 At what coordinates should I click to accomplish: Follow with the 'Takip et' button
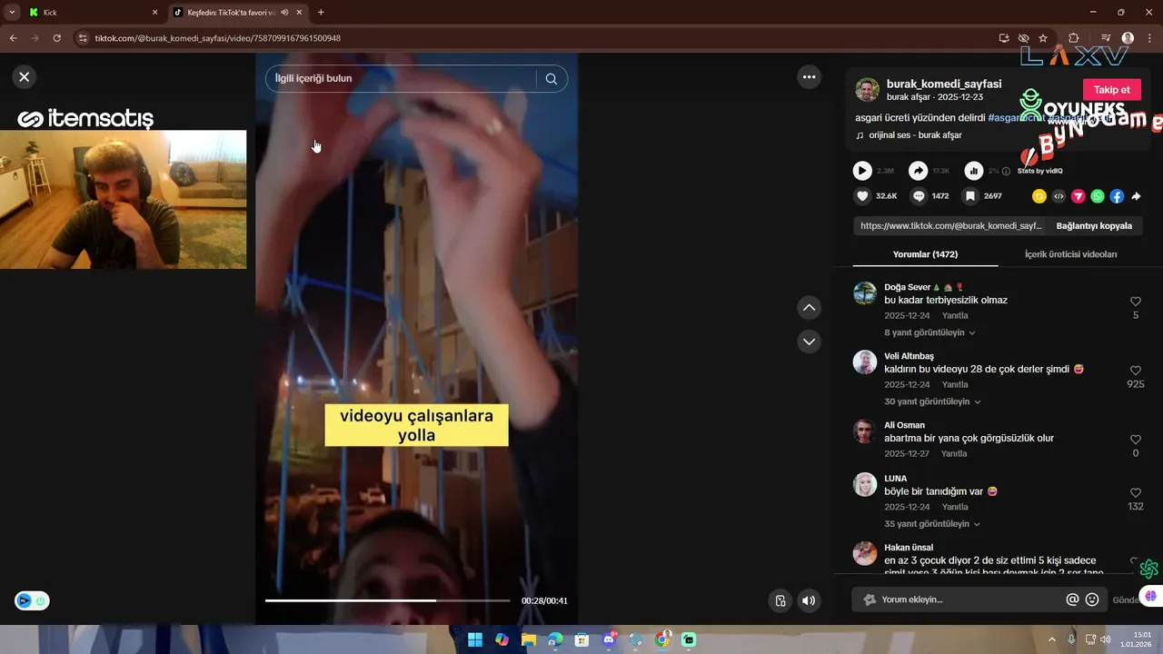1111,90
